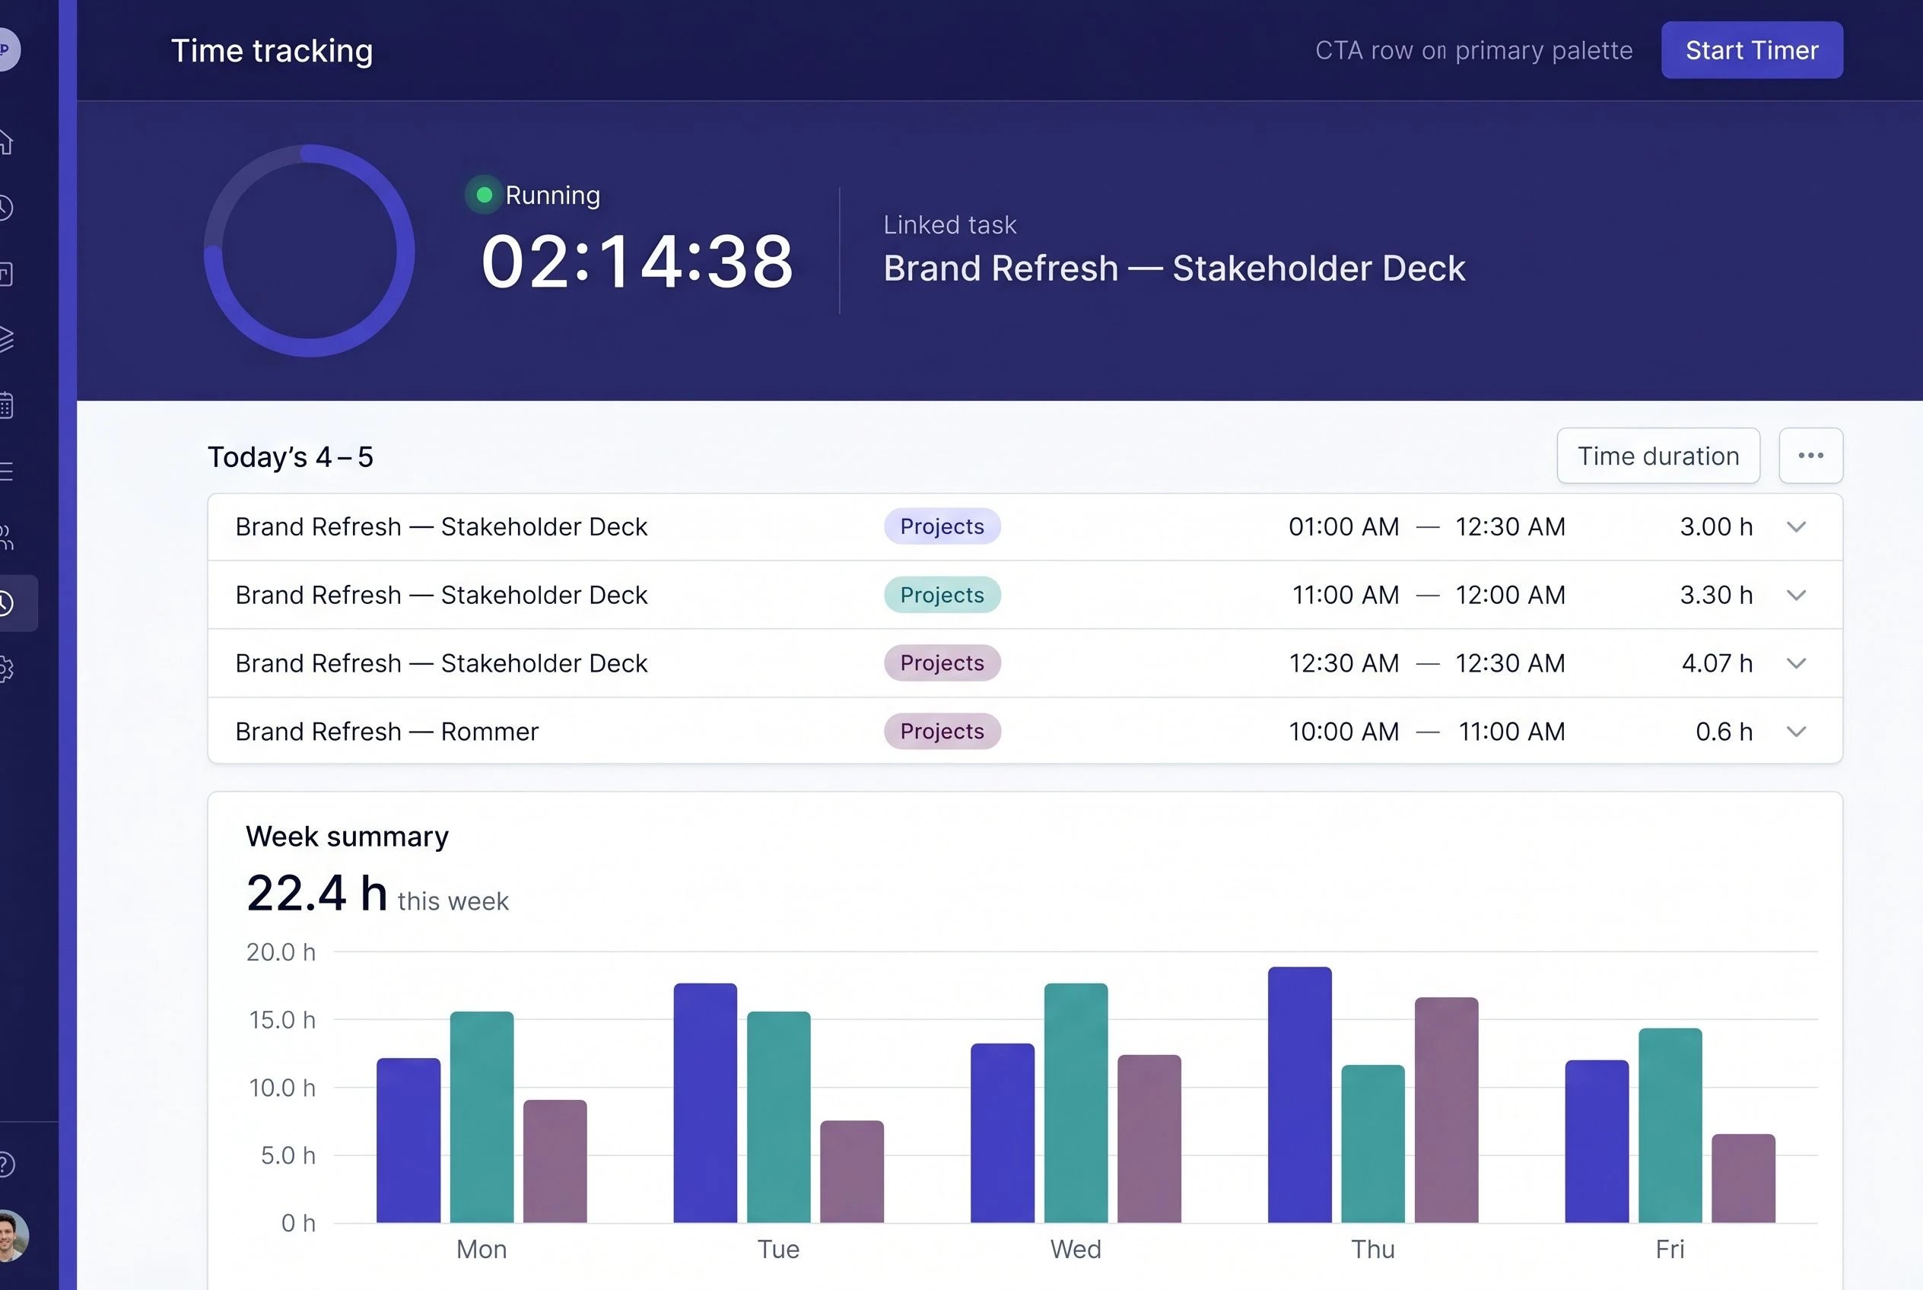Image resolution: width=1923 pixels, height=1290 pixels.
Task: Click the Projects tag on the 3.00 h row
Action: [x=942, y=526]
